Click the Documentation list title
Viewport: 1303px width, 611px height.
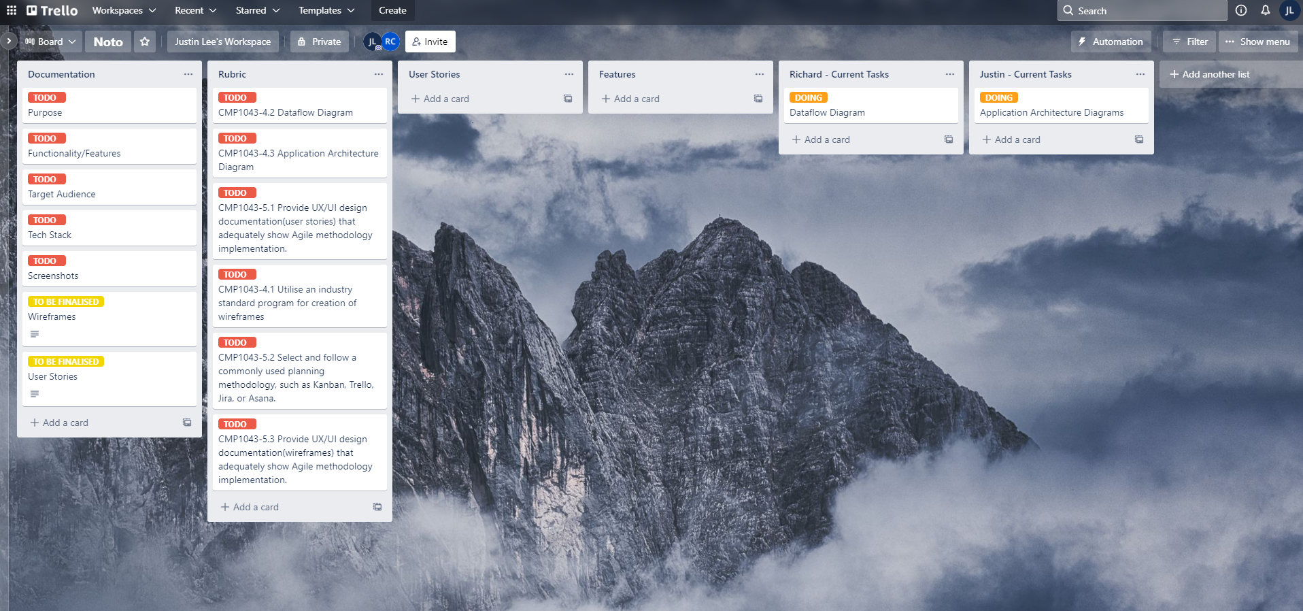[x=61, y=74]
